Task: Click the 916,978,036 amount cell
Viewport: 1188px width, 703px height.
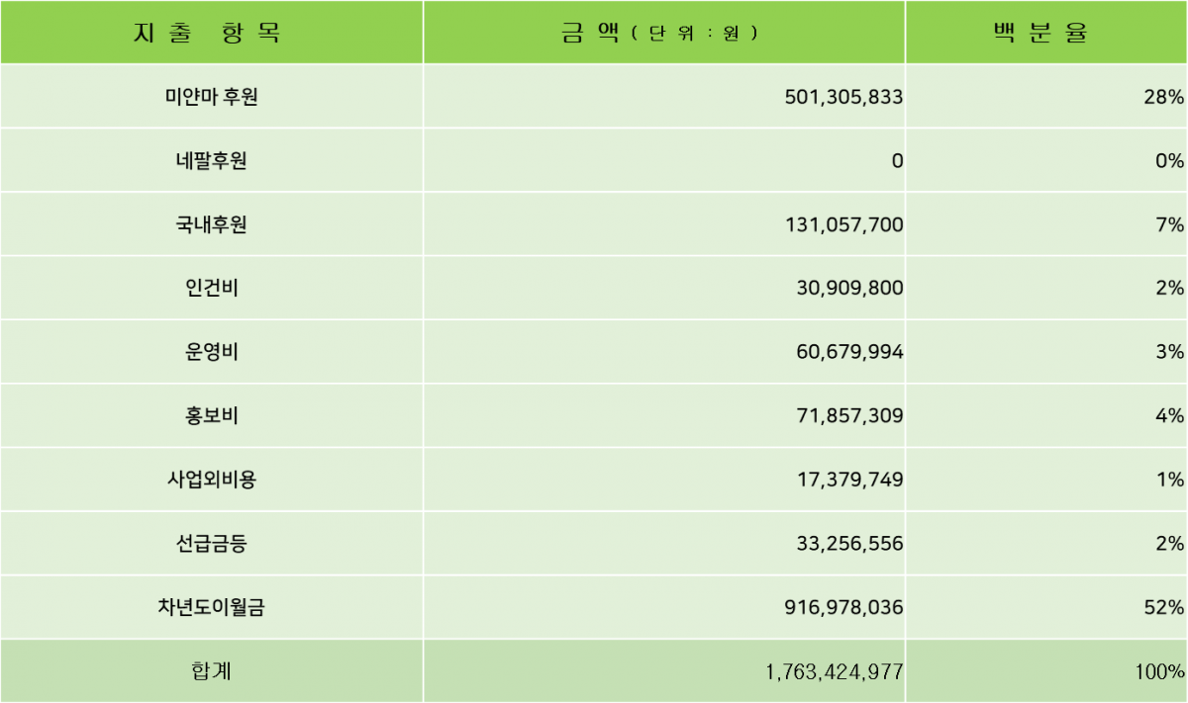Action: [x=664, y=607]
